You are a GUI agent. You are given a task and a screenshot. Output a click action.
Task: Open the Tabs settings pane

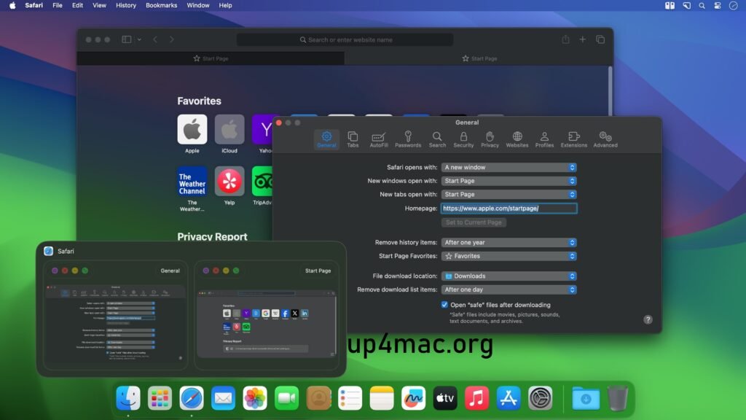coord(353,139)
